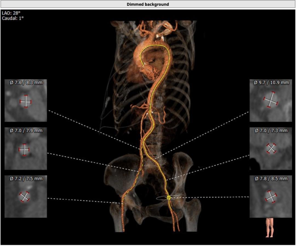Select the Ø 7.0 / 7.3 mm measurement label
The width and height of the screenshot is (296, 246).
click(x=271, y=130)
